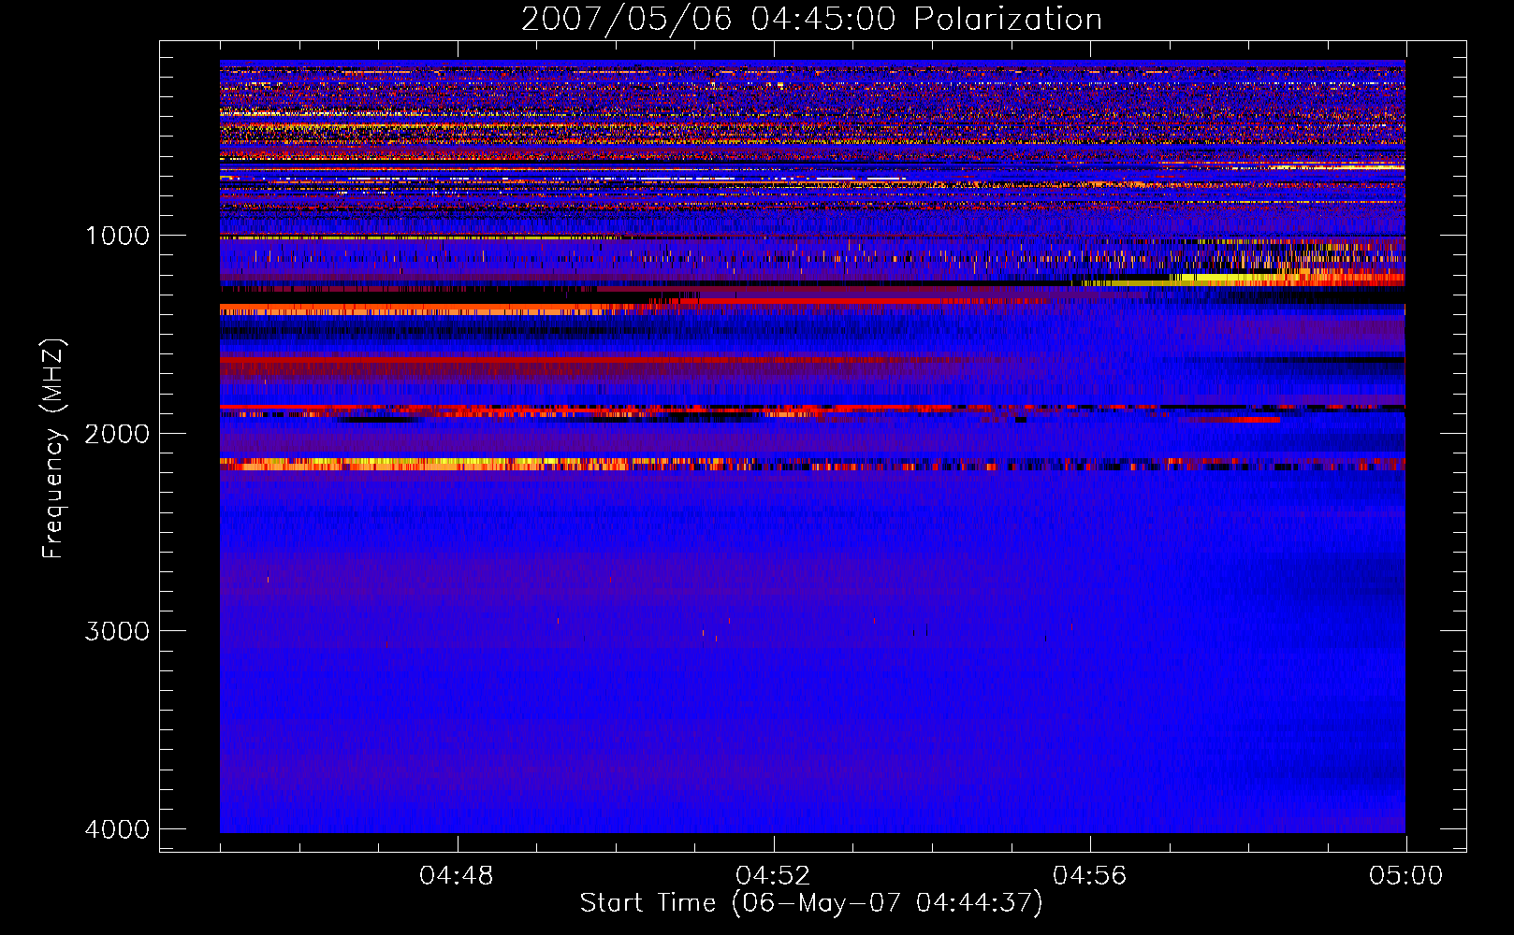Click the 04:48 time tick label
Viewport: 1514px width, 935px height.
(457, 876)
